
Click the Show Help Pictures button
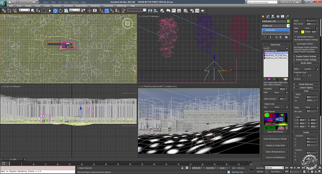click(275, 132)
